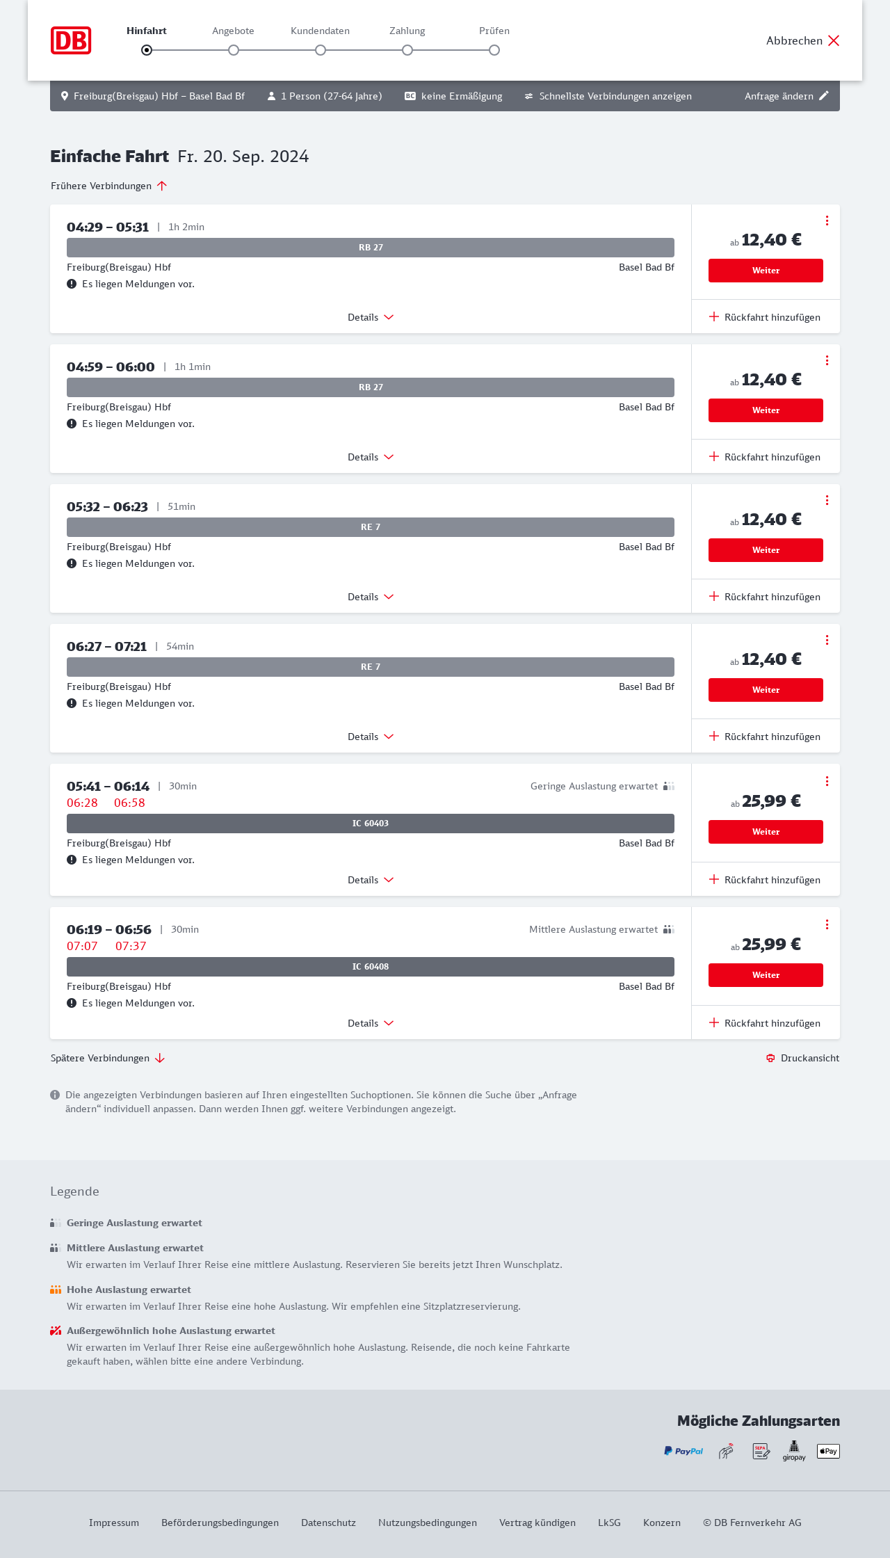Expand Details for the 04:29 – 05:31 connection
The image size is (890, 1558).
(x=371, y=317)
